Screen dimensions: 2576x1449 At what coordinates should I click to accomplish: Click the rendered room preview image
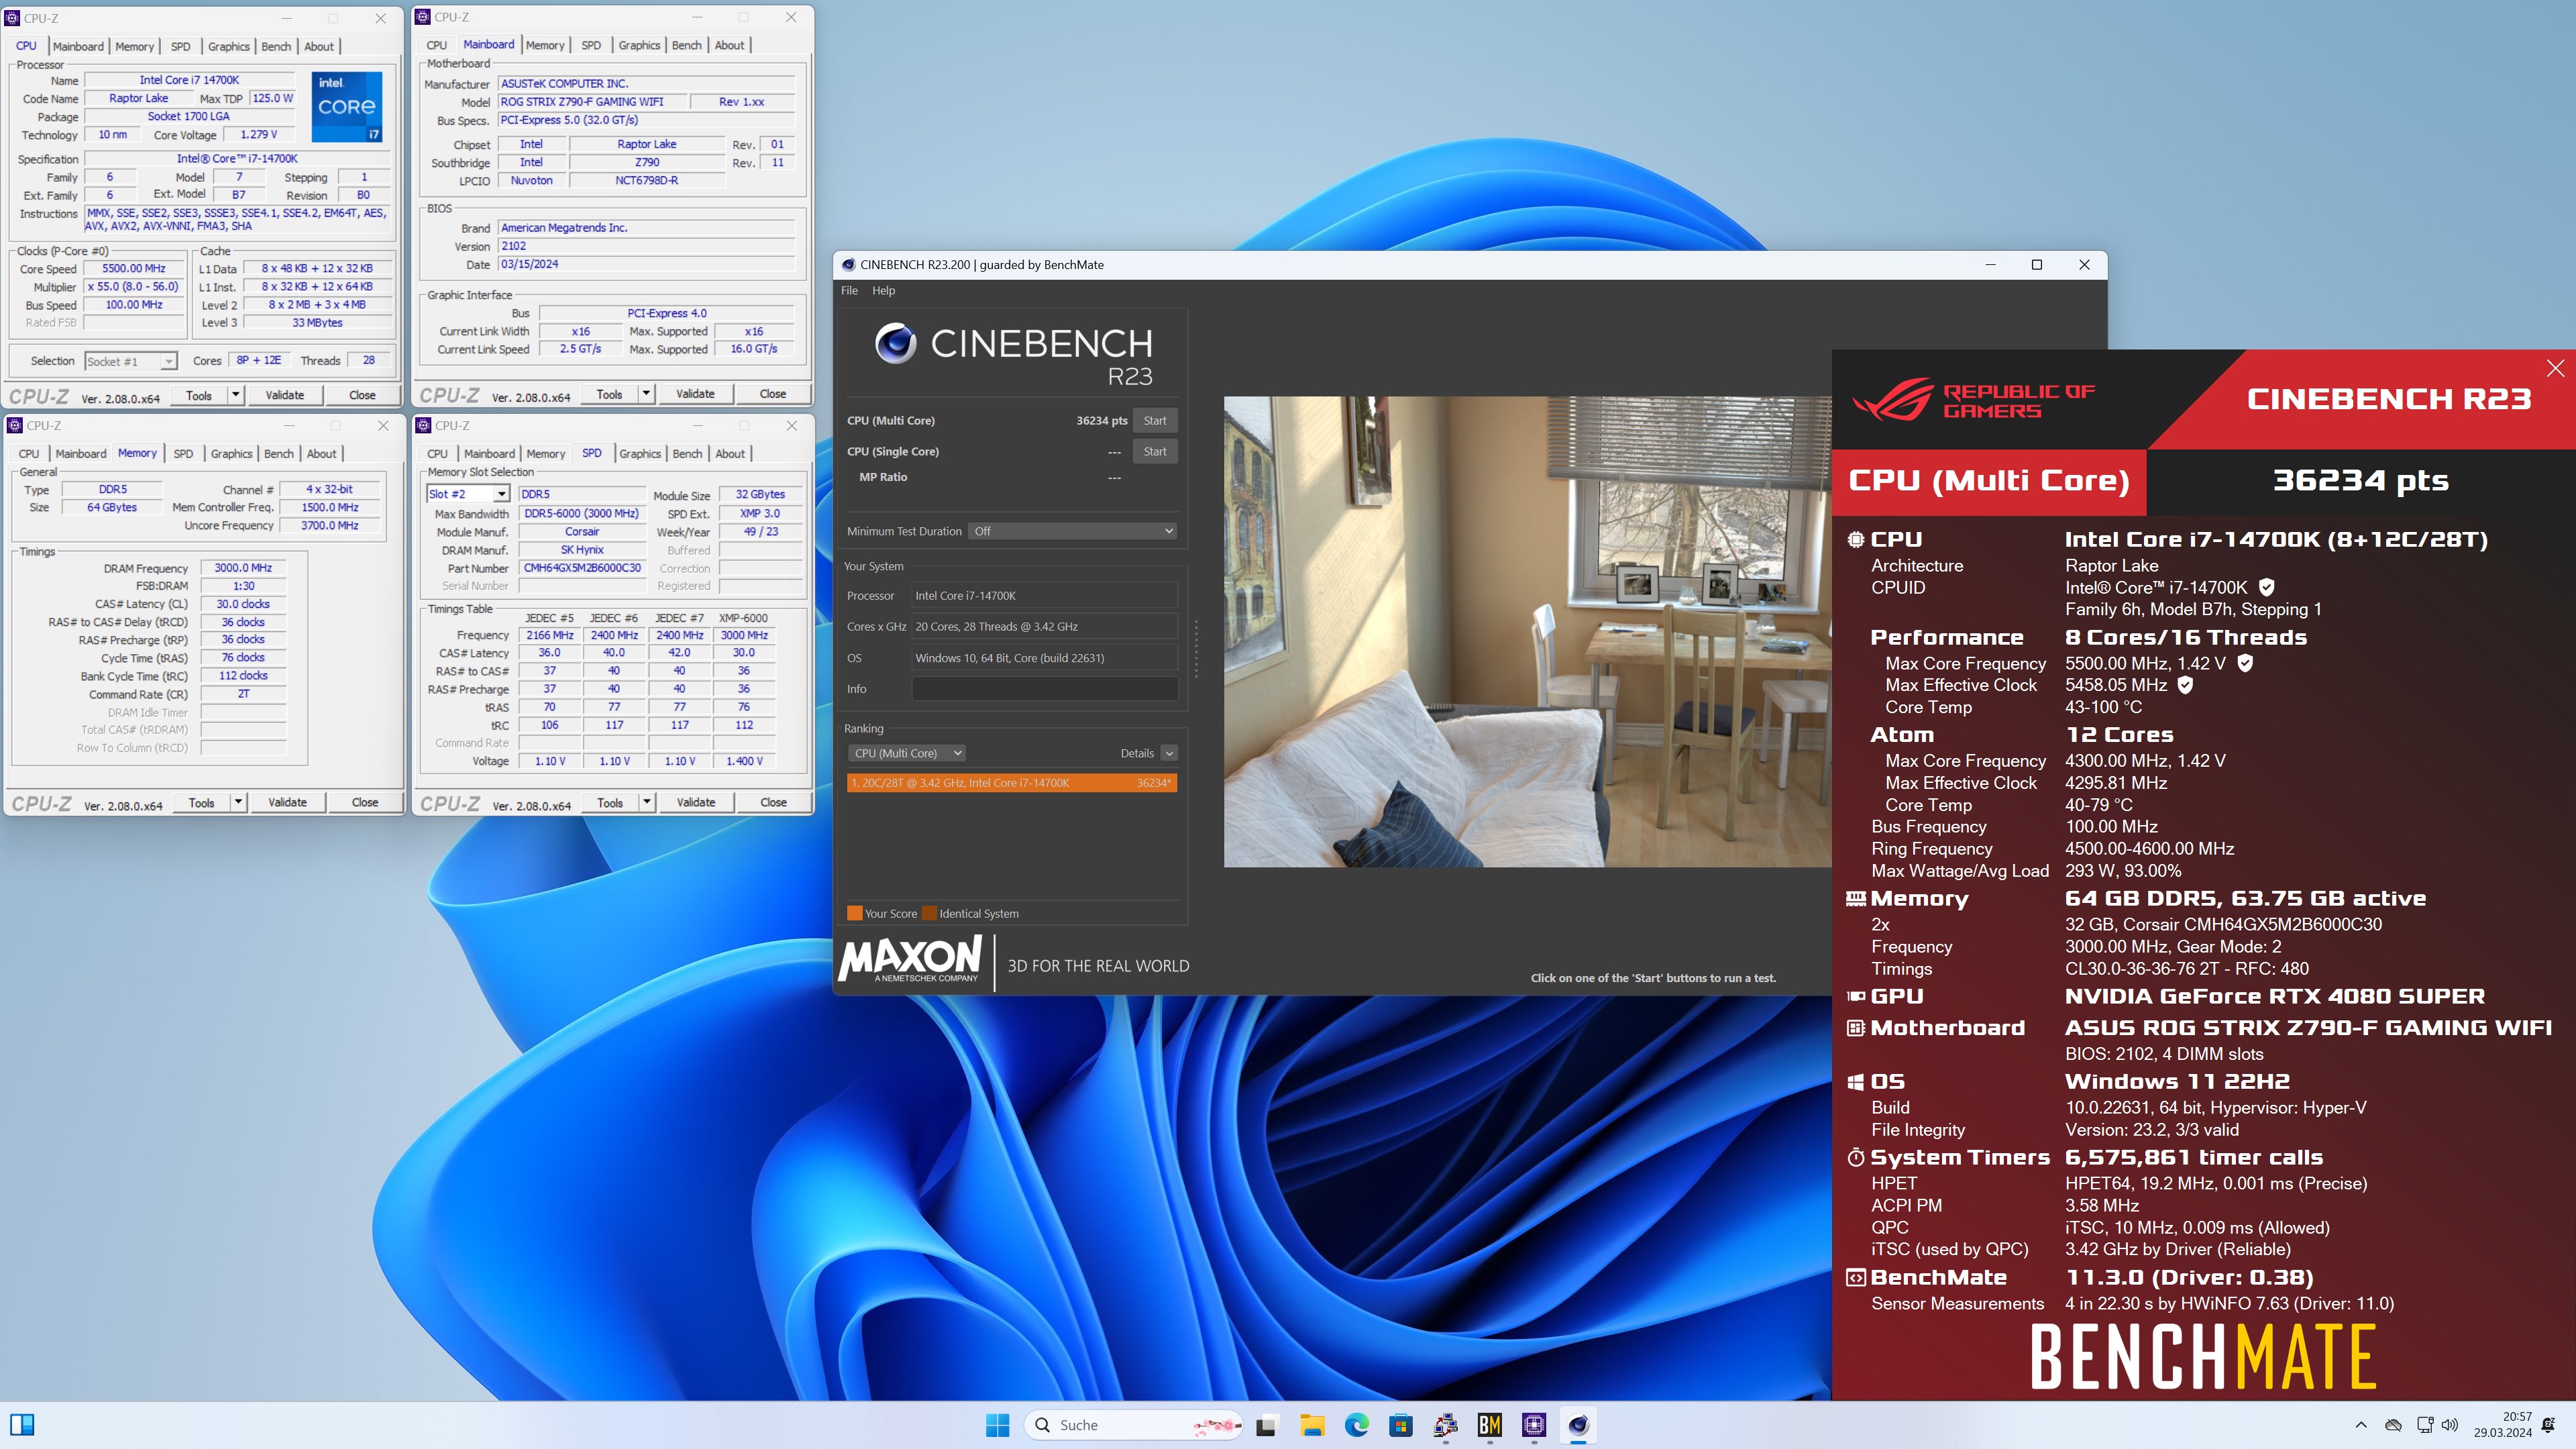coord(1527,632)
